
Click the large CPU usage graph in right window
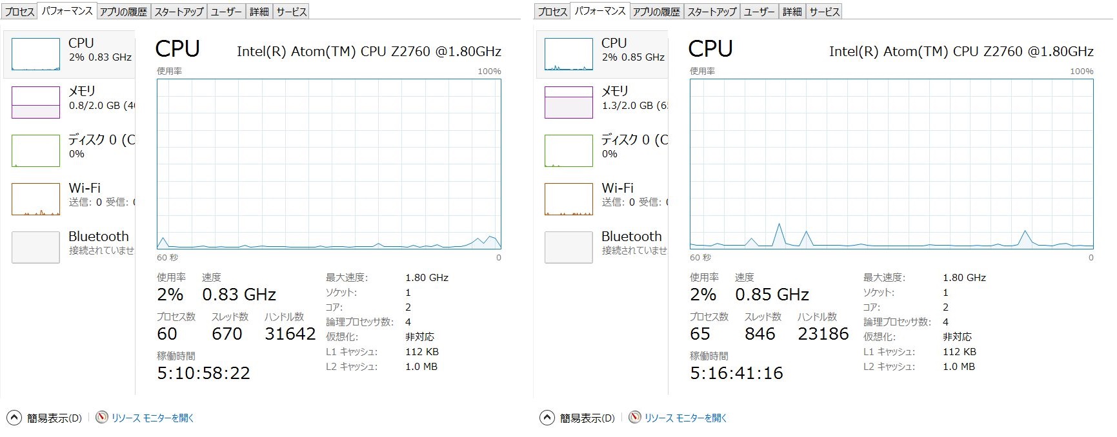pos(891,164)
